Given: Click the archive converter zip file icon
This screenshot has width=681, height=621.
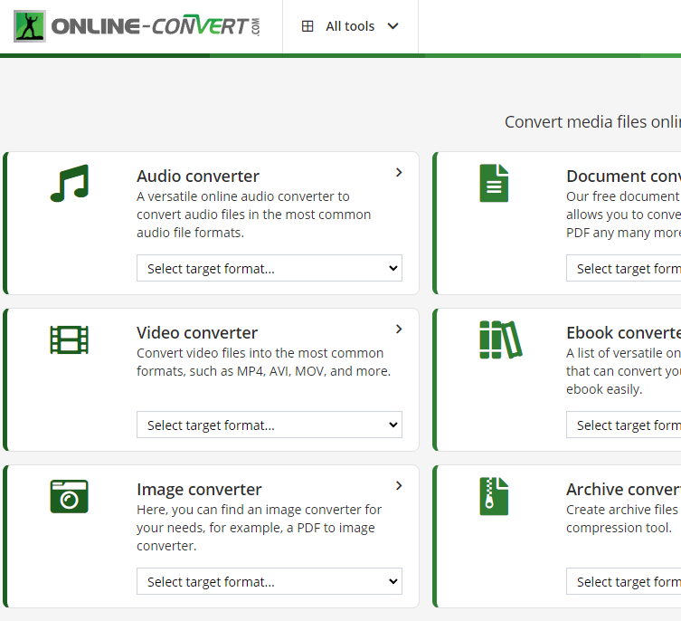Looking at the screenshot, I should coord(494,496).
